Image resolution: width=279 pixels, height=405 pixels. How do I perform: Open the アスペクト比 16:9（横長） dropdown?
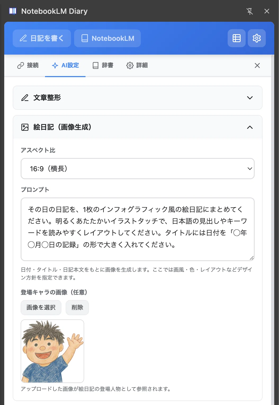(x=138, y=169)
